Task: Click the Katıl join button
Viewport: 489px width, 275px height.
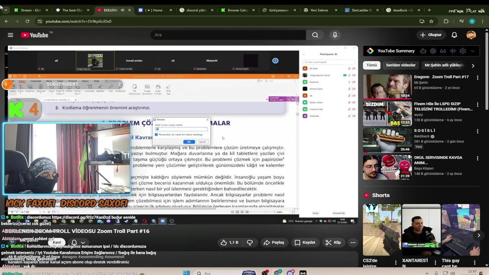Action: tap(57, 243)
